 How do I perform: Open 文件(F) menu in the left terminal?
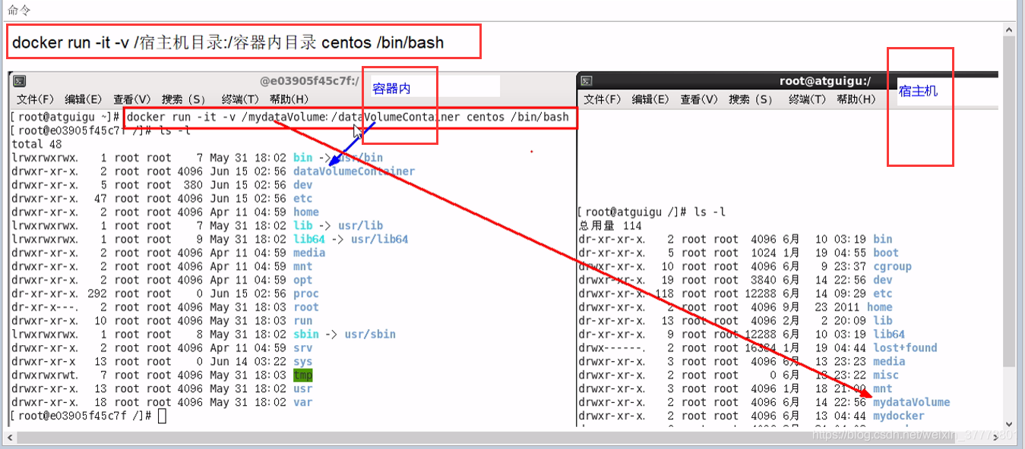pos(35,99)
